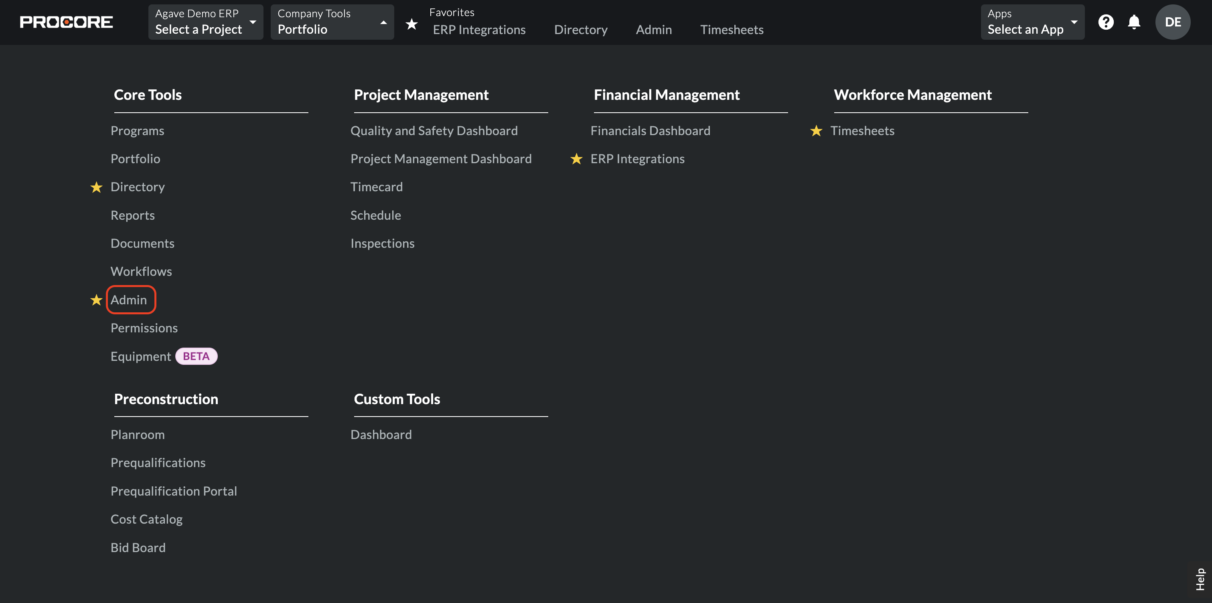Go to Documents tool
1212x603 pixels.
coord(142,244)
